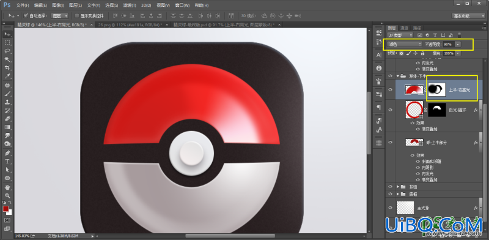
Task: Hide the 底框 group layer
Action: pos(390,194)
